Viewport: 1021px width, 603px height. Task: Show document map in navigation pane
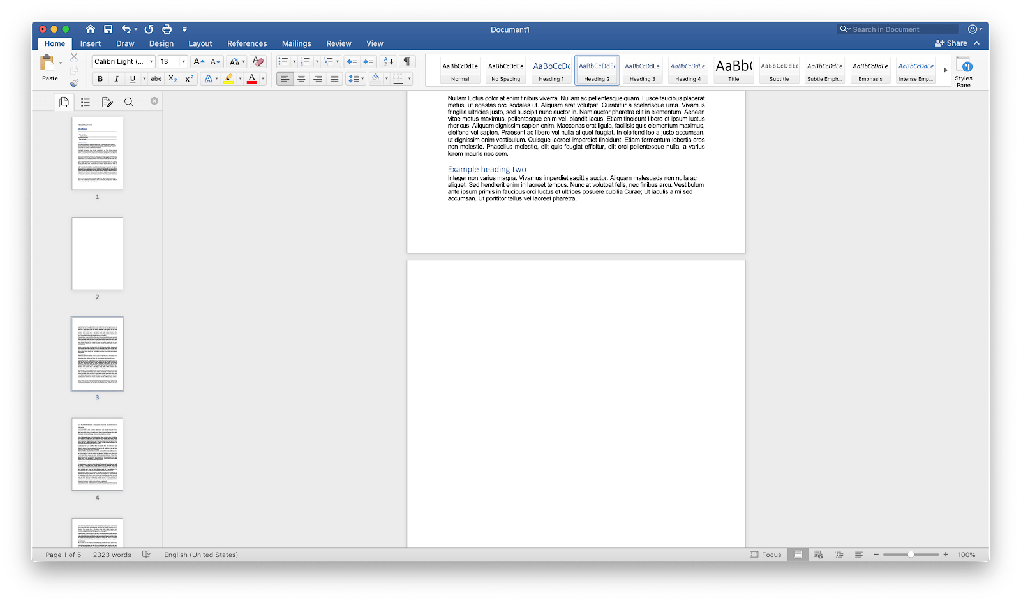pyautogui.click(x=86, y=102)
